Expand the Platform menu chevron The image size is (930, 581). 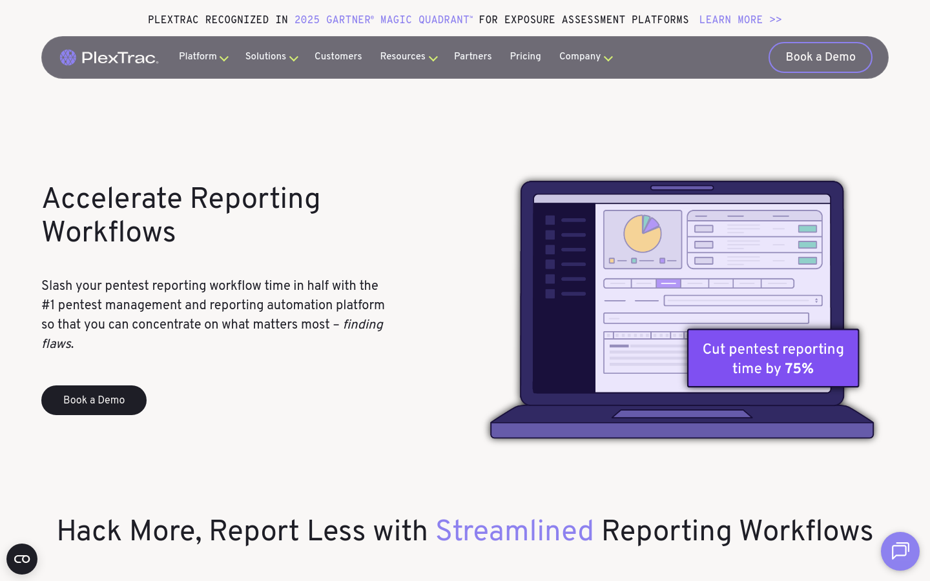(x=224, y=59)
